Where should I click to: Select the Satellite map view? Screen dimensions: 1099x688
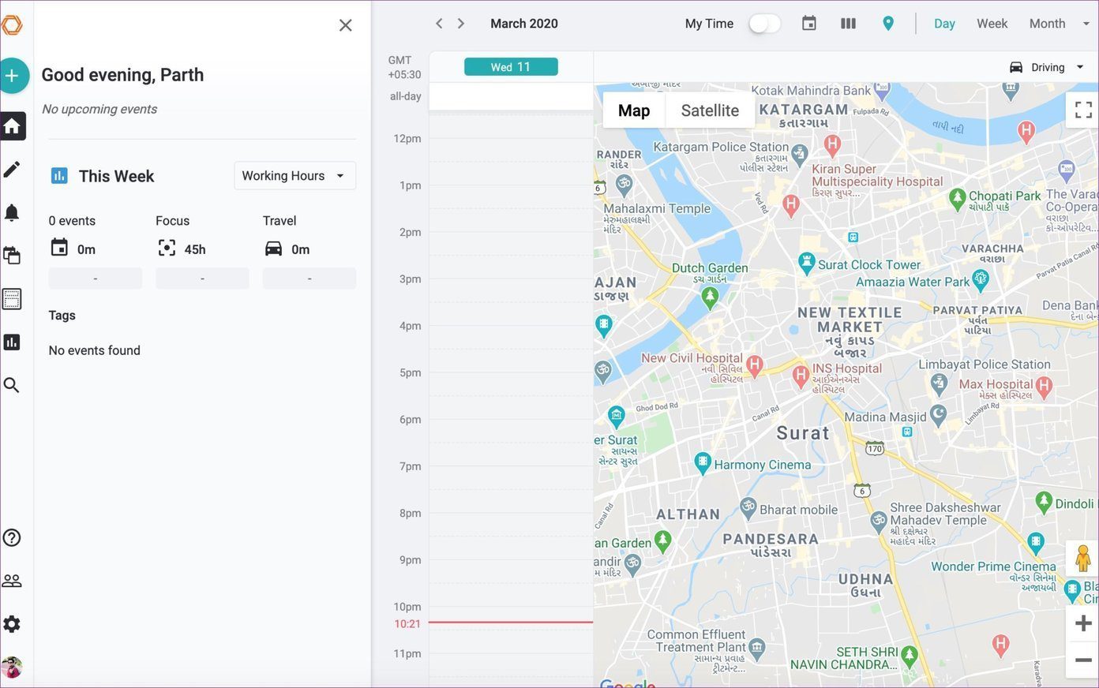[710, 110]
